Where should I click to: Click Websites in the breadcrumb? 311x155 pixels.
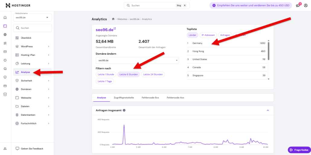pyautogui.click(x=122, y=19)
